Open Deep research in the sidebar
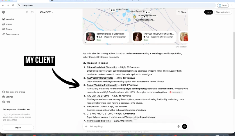Viewport: 235px width, 136px height. pyautogui.click(x=10, y=34)
